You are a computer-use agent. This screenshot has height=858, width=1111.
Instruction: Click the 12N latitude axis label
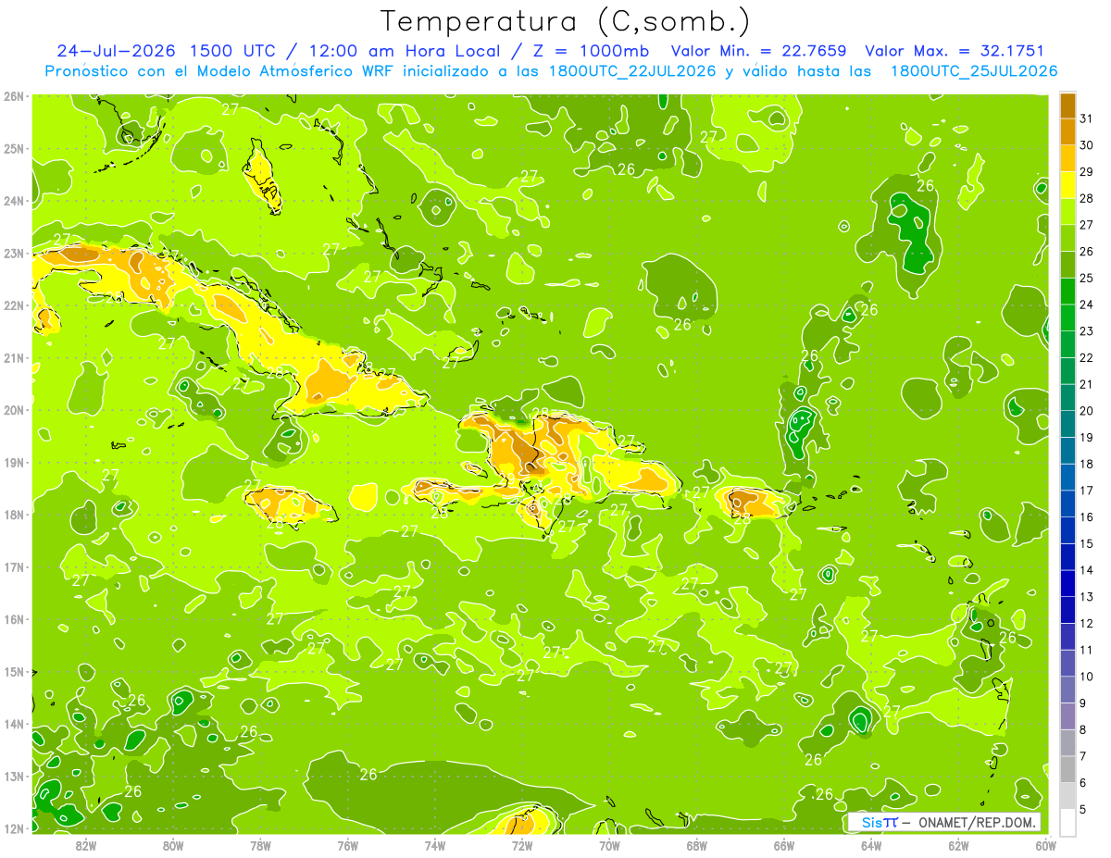coord(14,828)
